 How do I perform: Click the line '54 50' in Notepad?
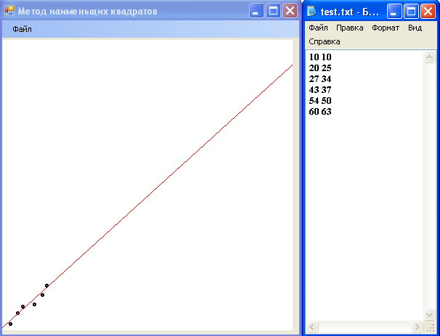click(x=320, y=101)
